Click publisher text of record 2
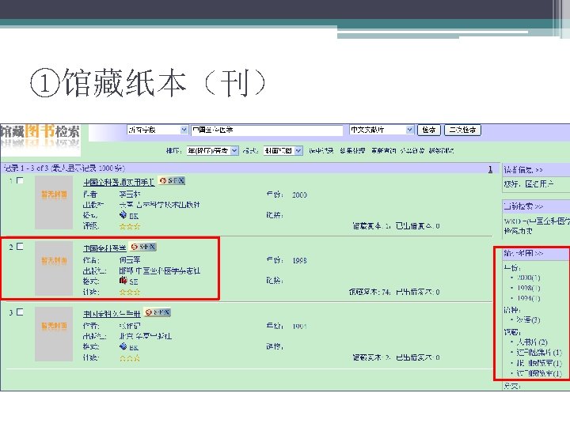The height and width of the screenshot is (427, 570). pos(160,271)
